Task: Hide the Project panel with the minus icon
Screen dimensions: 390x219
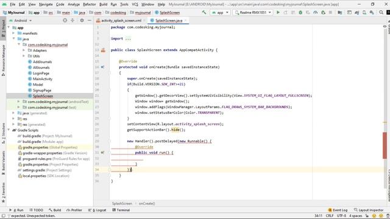Action: 90,20
